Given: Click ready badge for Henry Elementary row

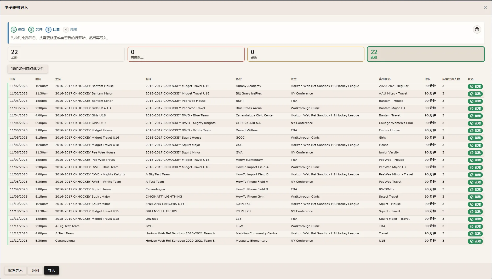Looking at the screenshot, I should coord(475,160).
